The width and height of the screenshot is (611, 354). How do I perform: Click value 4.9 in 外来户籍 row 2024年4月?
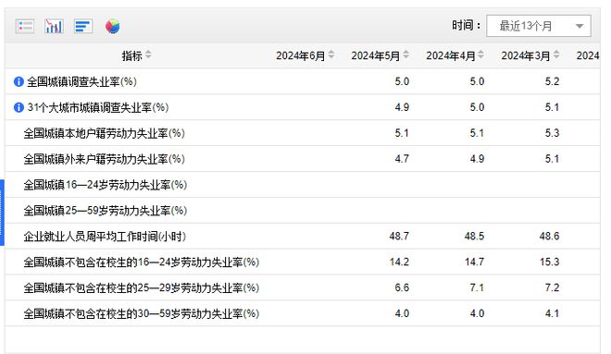[x=477, y=159]
